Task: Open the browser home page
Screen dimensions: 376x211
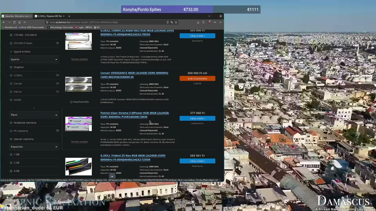Action: click(x=19, y=22)
